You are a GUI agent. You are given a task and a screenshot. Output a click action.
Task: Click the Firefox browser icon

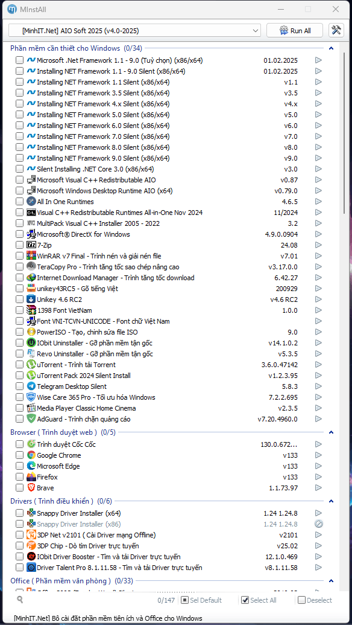click(31, 476)
